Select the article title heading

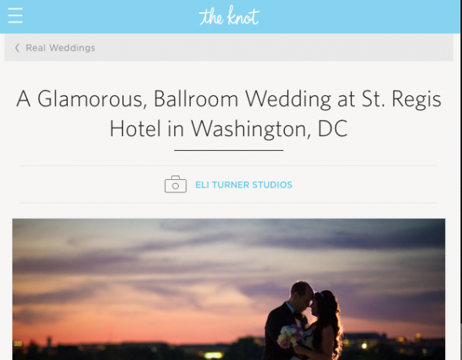(229, 114)
